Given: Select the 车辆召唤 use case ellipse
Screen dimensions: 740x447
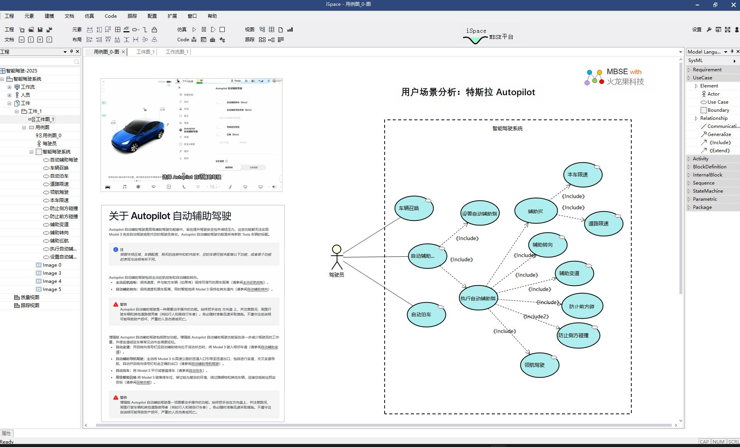Looking at the screenshot, I should point(414,208).
